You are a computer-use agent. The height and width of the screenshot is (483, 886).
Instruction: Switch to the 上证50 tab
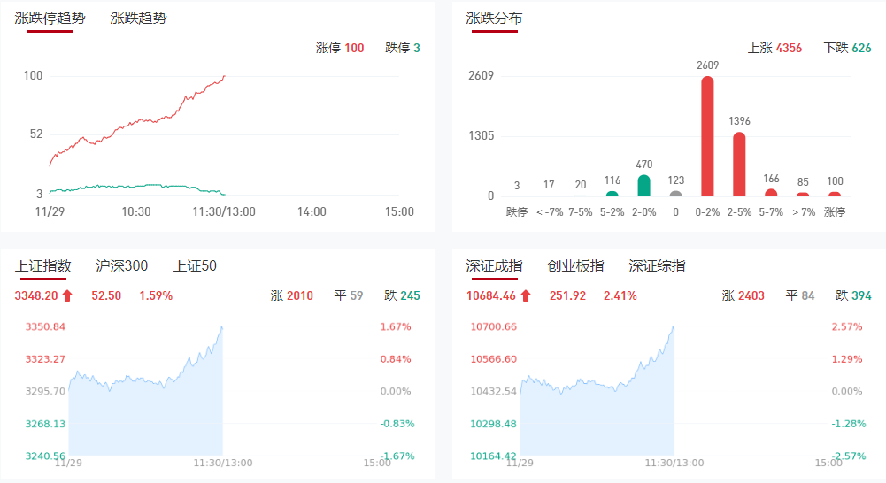pos(195,265)
